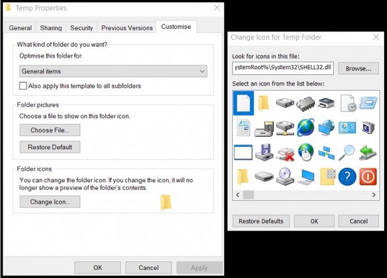Open the 'General items' optimise dropdown
The image size is (387, 278).
(113, 71)
